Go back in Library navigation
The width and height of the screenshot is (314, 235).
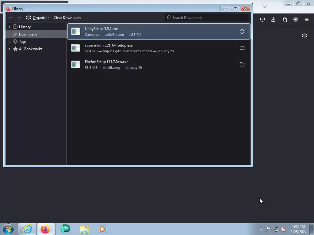pos(11,18)
